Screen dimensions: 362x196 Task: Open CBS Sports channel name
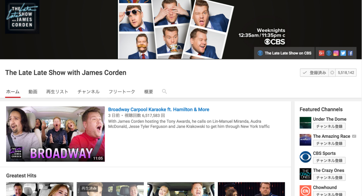pyautogui.click(x=325, y=153)
